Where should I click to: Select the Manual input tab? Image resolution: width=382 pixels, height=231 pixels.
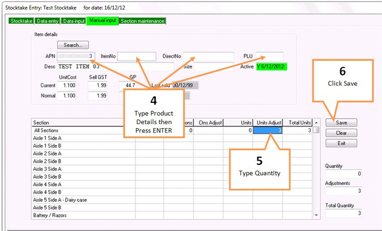[x=103, y=20]
